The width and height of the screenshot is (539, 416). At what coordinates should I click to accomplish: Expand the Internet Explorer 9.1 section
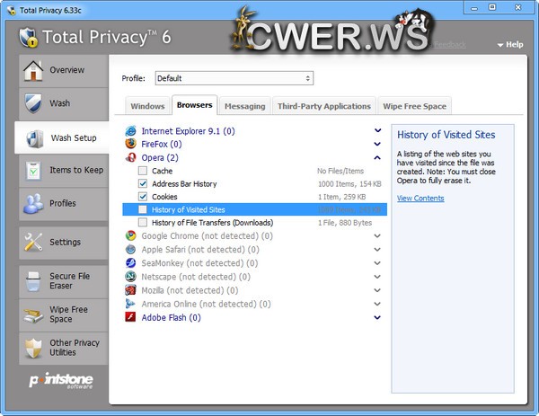point(377,131)
